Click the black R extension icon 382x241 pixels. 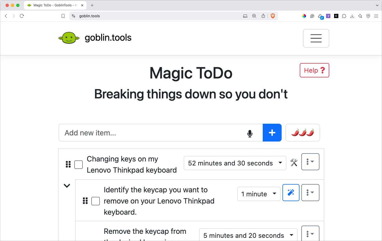(x=336, y=16)
